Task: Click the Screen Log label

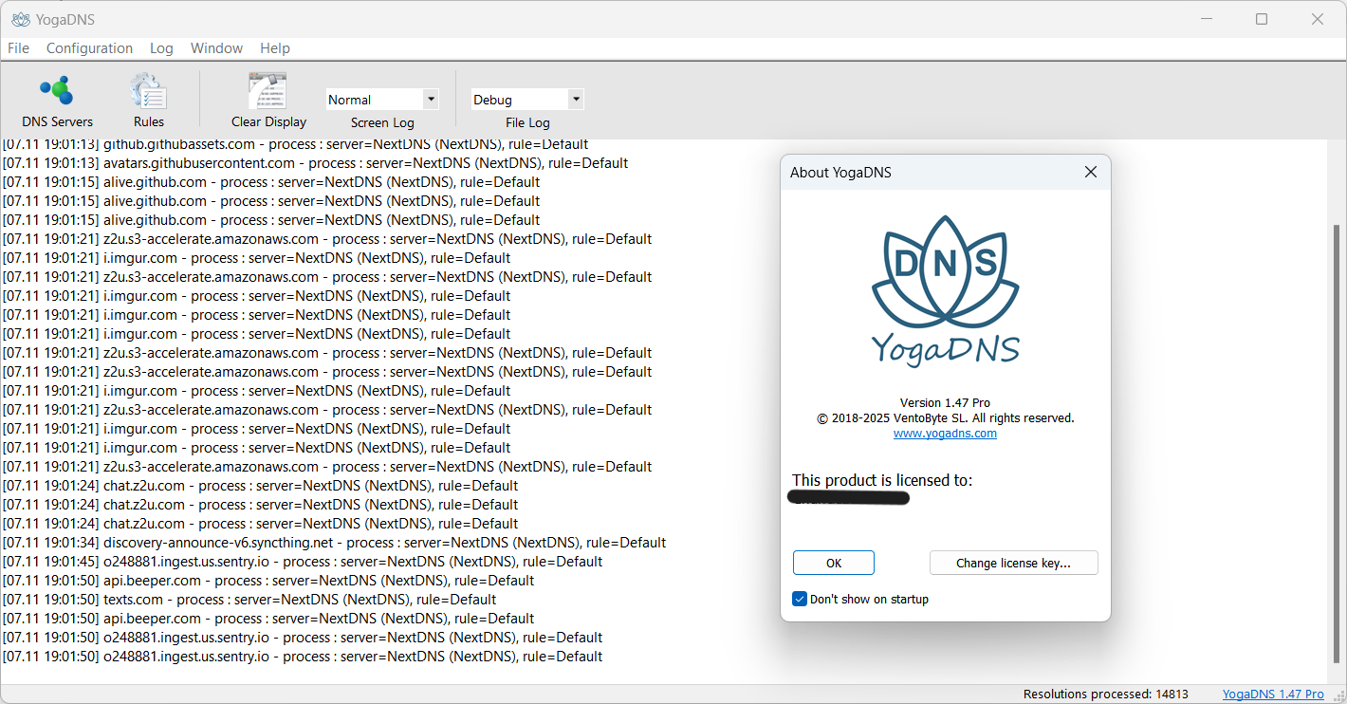Action: click(x=382, y=122)
